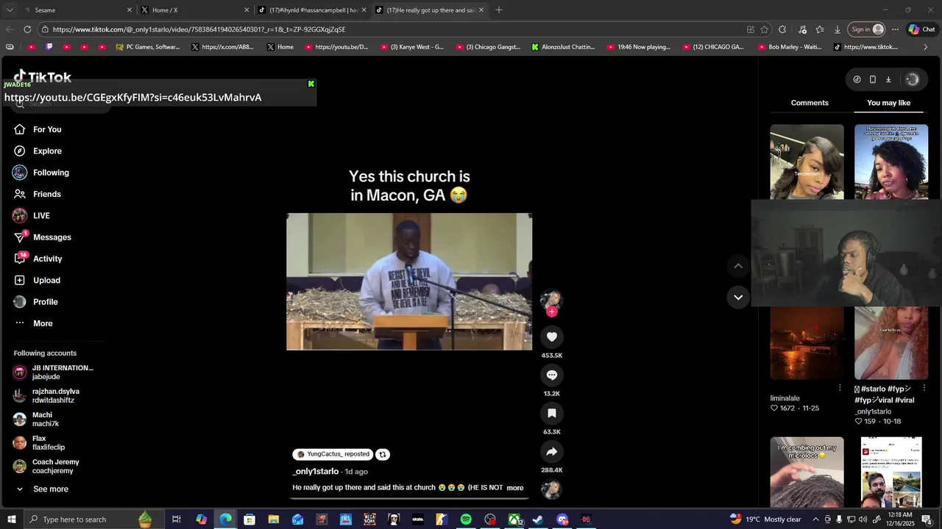Open a new browser tab

click(498, 10)
